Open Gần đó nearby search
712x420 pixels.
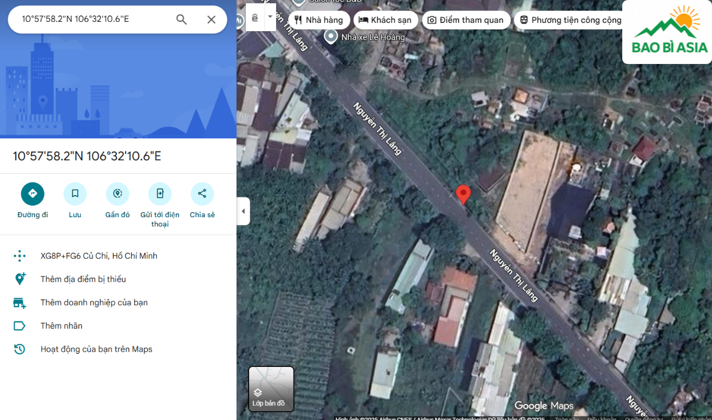(117, 194)
